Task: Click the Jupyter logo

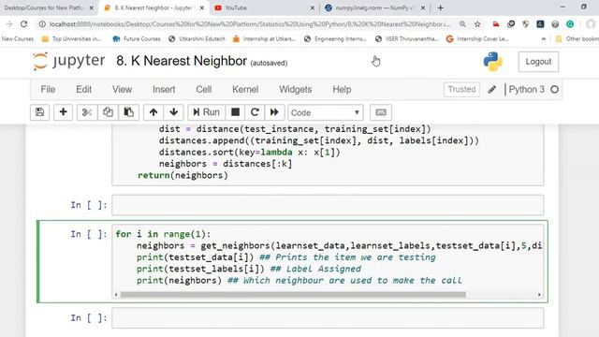Action: (x=68, y=61)
